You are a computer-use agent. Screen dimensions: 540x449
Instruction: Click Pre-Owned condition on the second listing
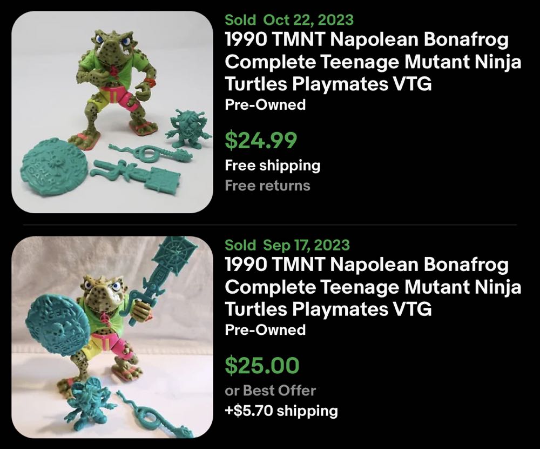click(x=264, y=330)
